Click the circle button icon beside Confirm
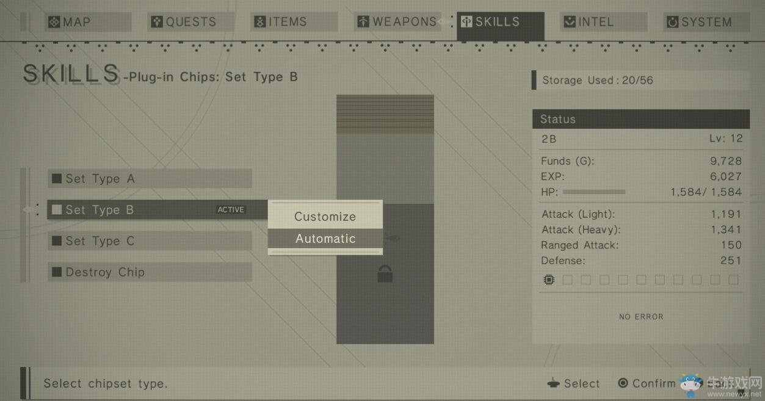 [x=623, y=383]
